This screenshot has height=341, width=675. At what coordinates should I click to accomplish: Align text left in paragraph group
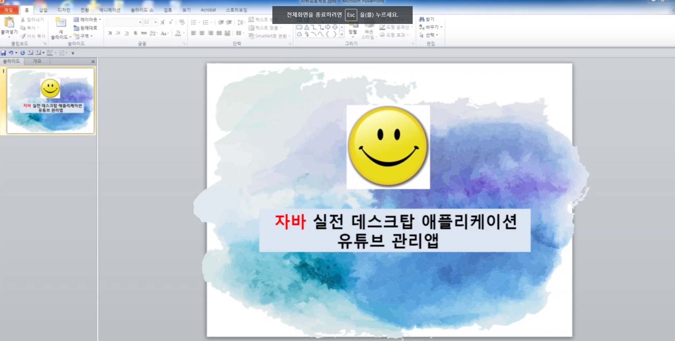click(194, 33)
